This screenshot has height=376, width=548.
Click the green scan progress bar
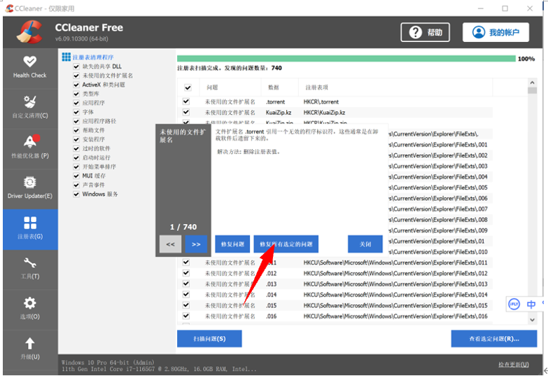pos(346,59)
